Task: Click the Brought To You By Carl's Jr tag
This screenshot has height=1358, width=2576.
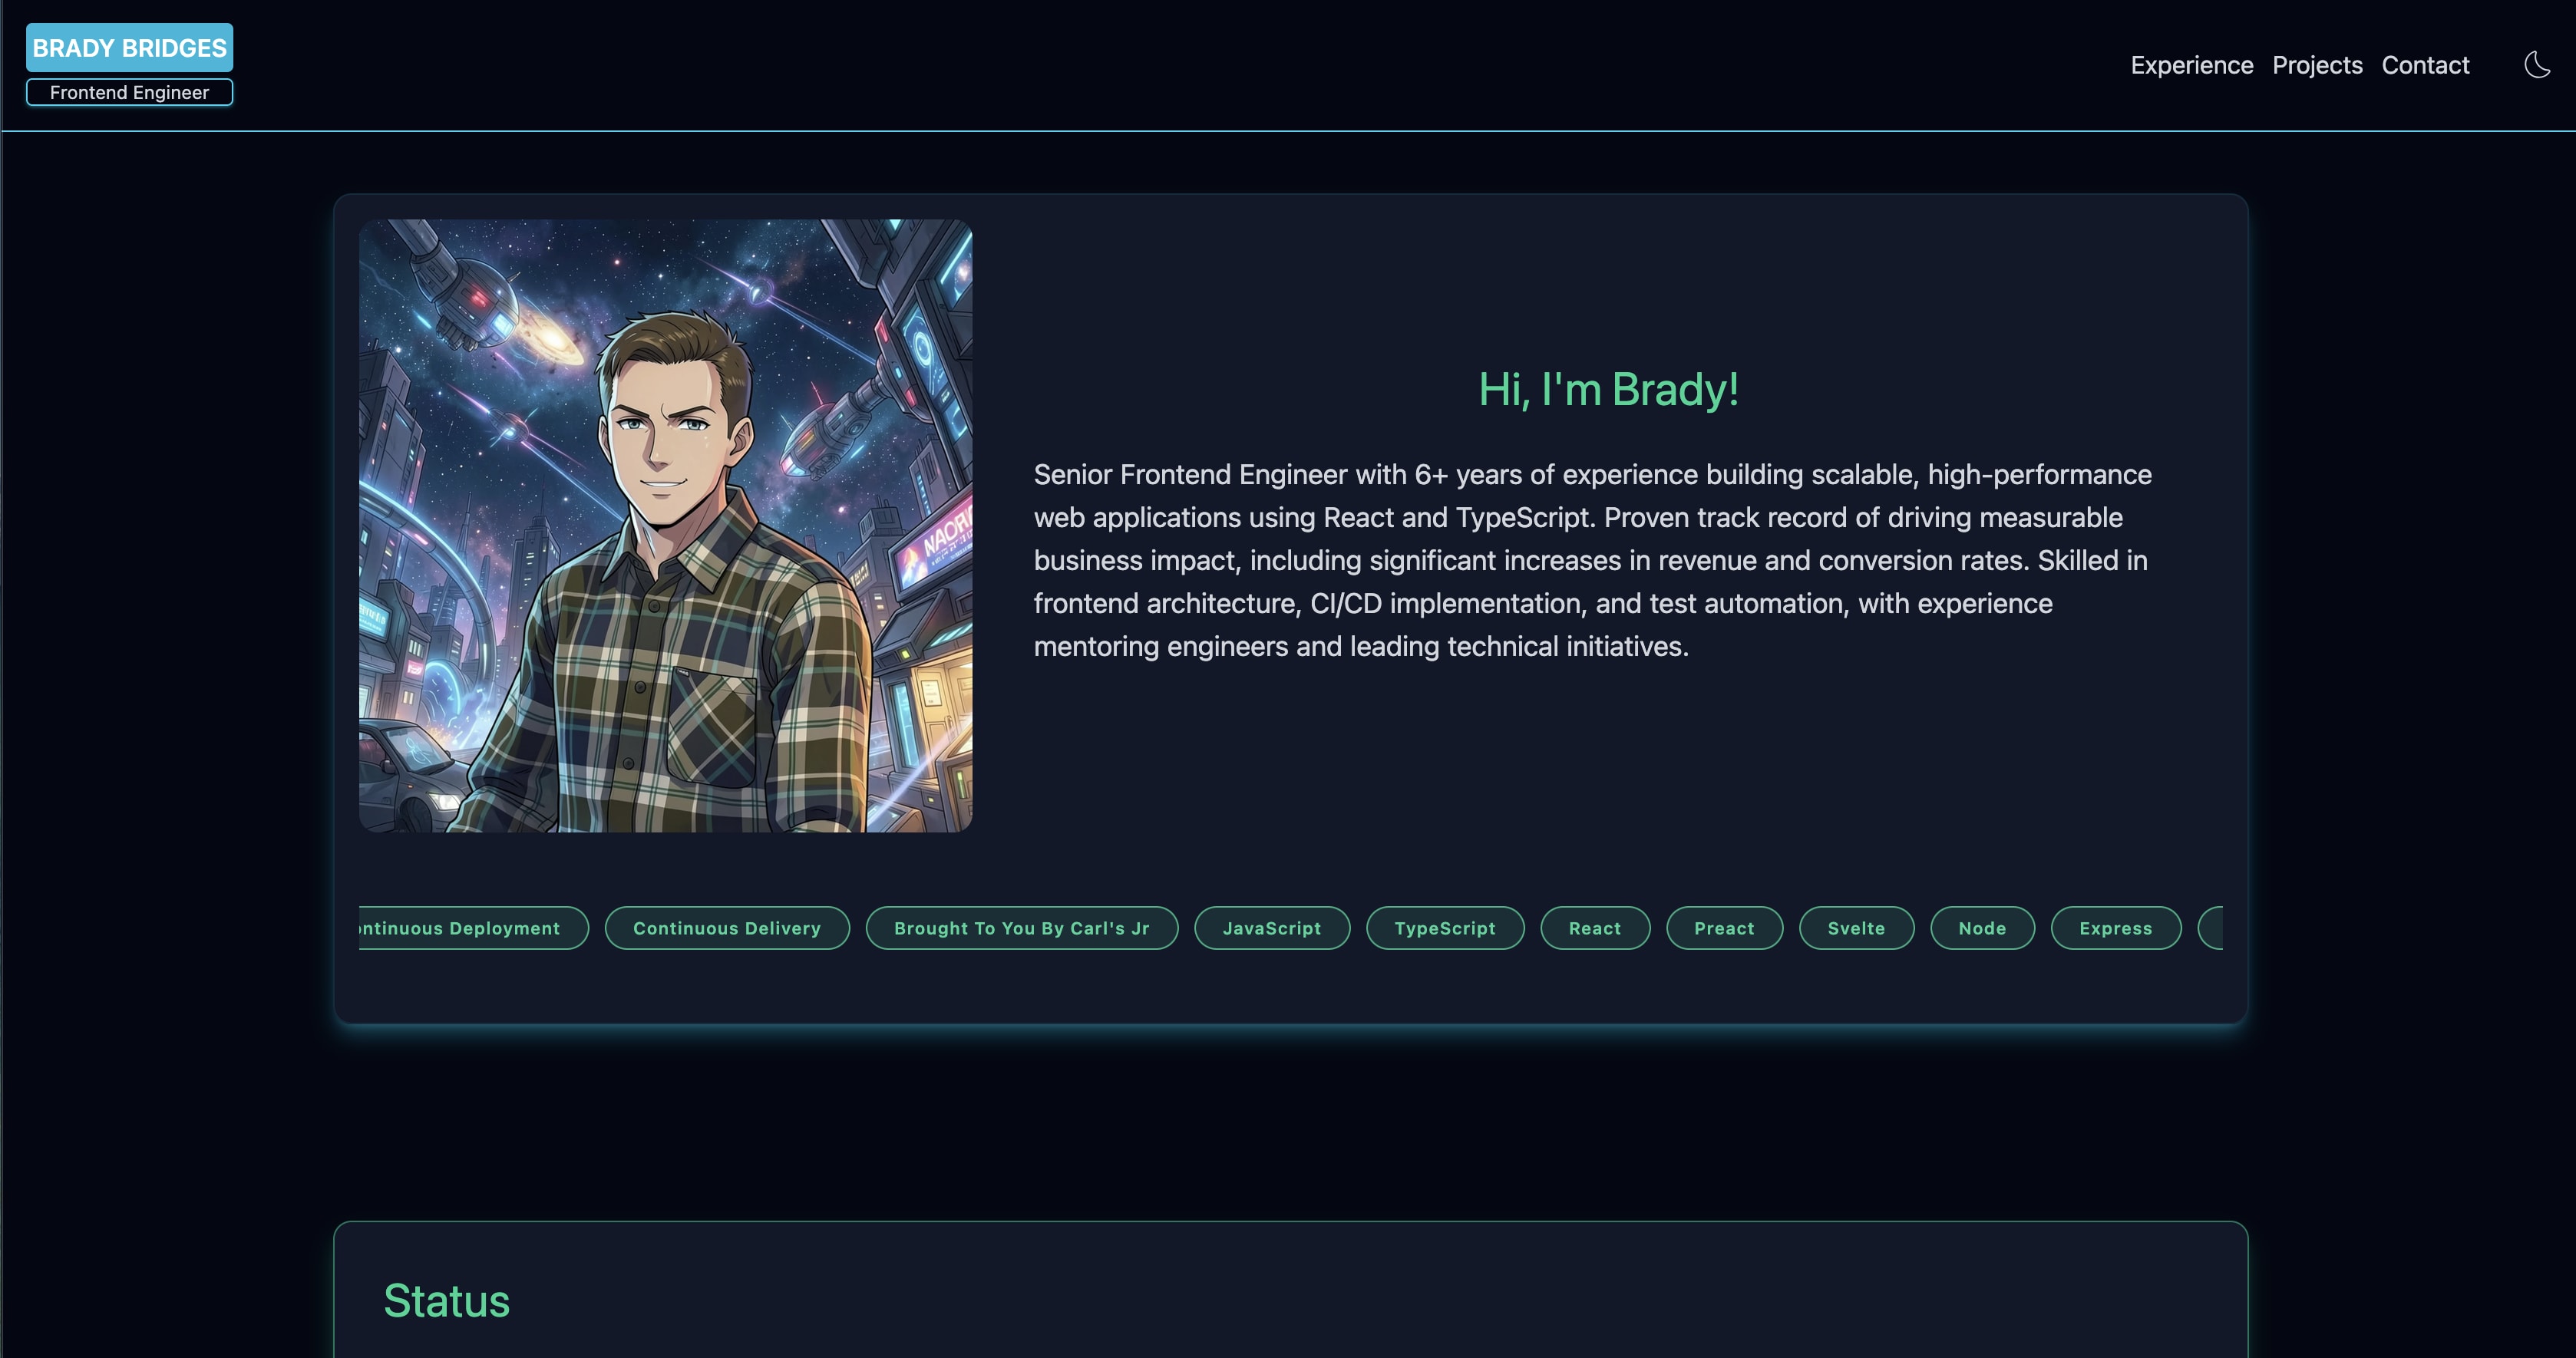Action: pyautogui.click(x=1022, y=928)
